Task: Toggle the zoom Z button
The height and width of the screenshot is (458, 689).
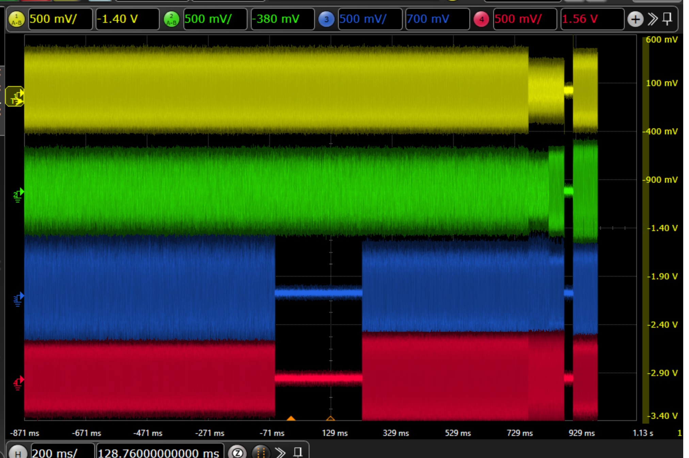Action: [x=237, y=453]
